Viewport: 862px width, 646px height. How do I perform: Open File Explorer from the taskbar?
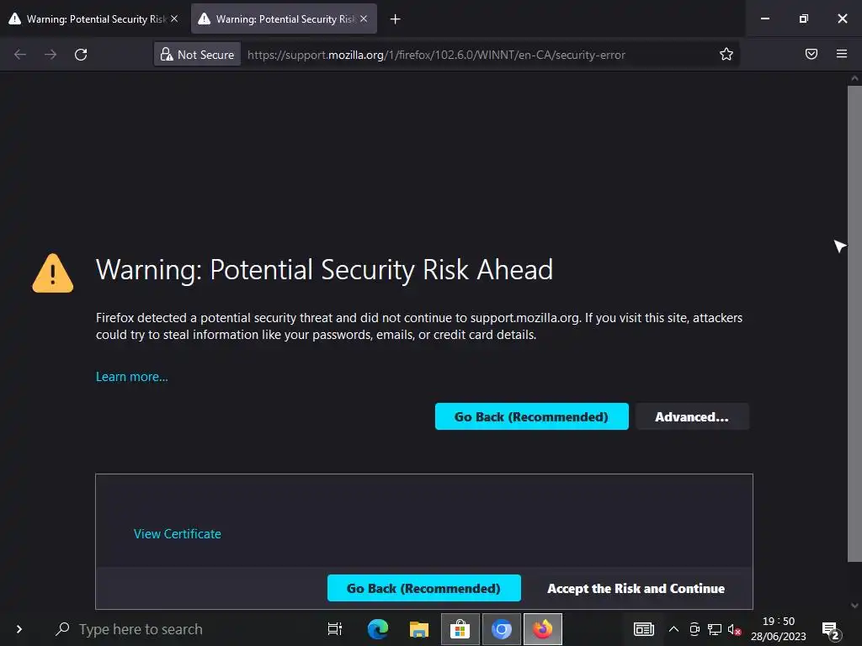419,629
